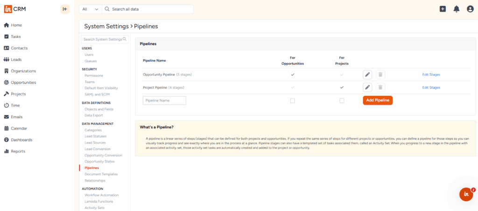
Task: Click the quick add plus icon
Action: (443, 9)
